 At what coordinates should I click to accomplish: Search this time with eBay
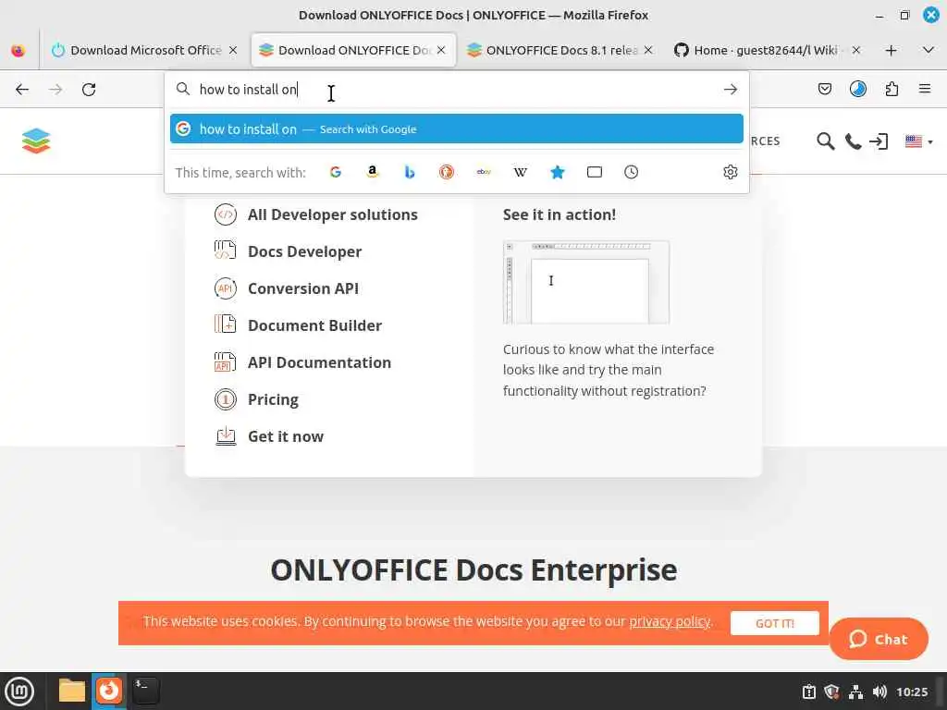(x=484, y=172)
